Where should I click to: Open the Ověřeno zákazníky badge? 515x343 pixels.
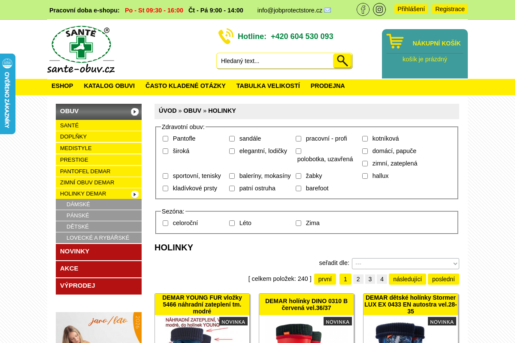point(7,93)
